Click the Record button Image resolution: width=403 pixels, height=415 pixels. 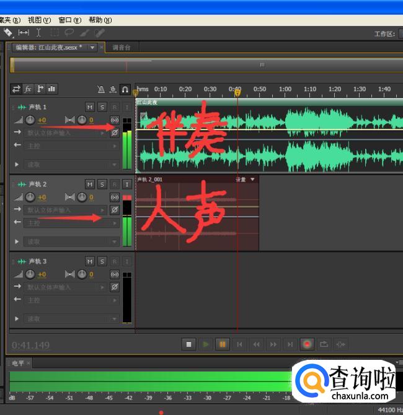[307, 344]
